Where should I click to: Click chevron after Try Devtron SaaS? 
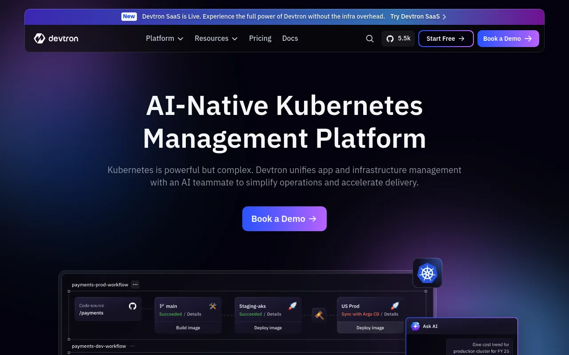tap(444, 17)
